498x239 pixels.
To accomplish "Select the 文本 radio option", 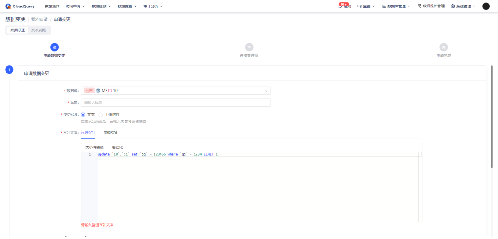I will pos(83,114).
